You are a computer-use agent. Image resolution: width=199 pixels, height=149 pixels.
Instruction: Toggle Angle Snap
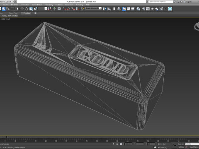69,9
